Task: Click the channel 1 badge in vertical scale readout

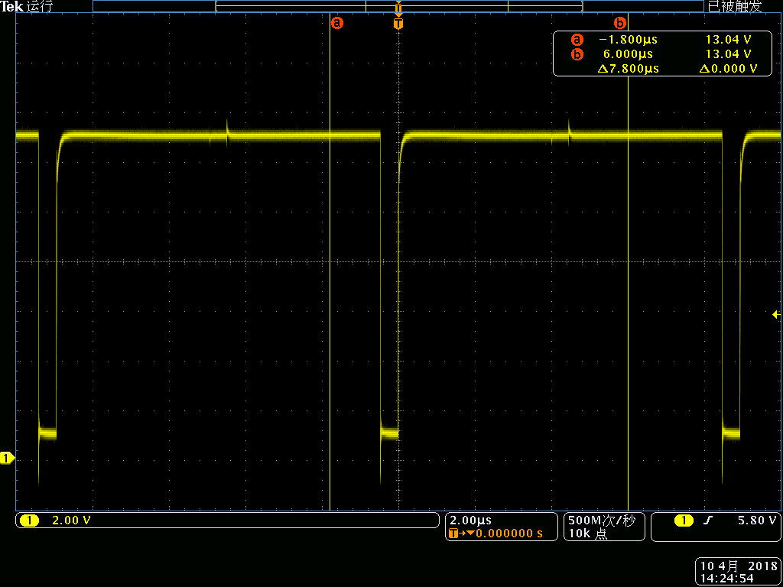Action: [x=29, y=521]
